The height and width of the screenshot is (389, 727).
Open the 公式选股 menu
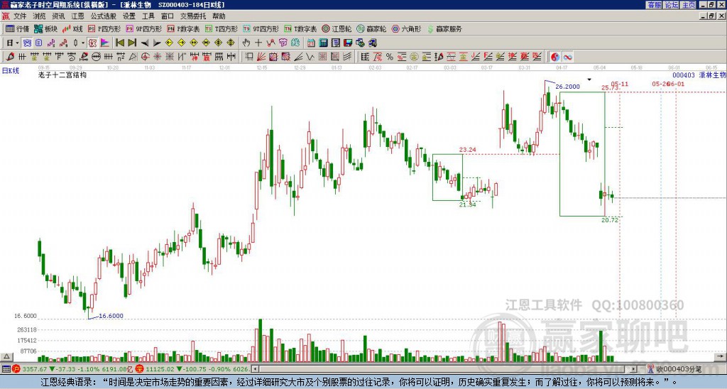(104, 16)
